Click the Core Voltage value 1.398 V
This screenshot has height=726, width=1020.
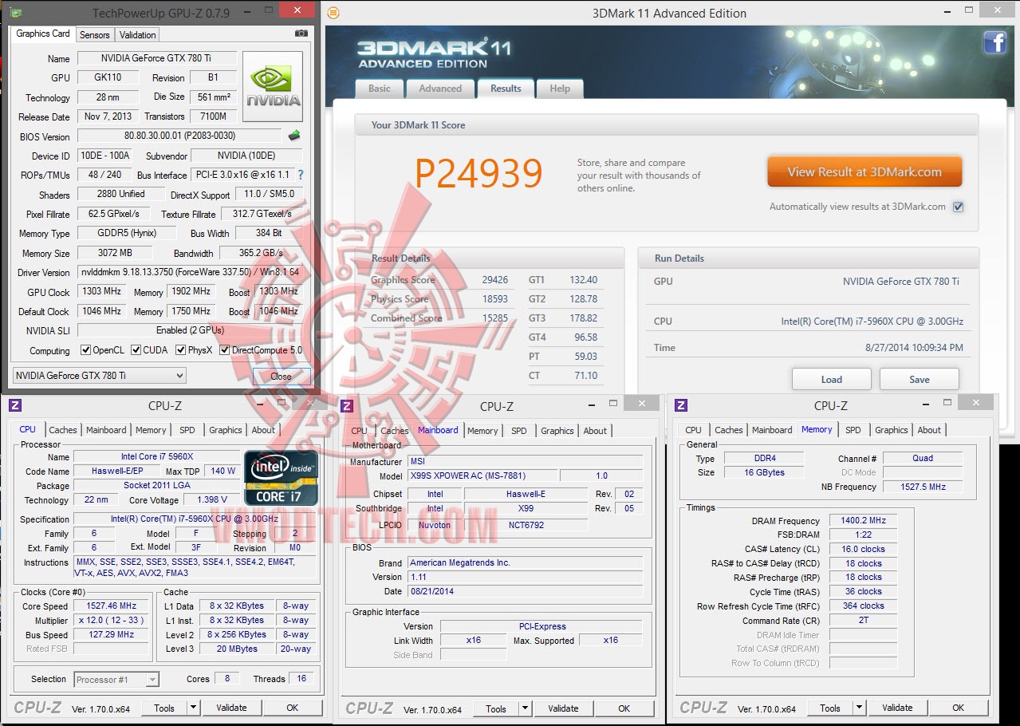tap(211, 500)
